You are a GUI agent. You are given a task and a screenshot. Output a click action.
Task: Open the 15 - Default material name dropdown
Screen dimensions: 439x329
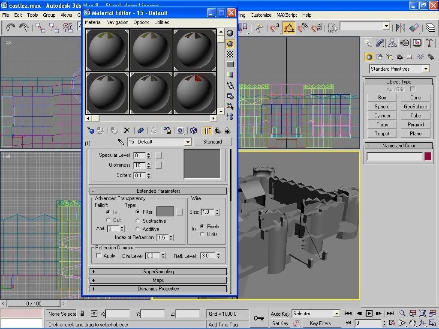(x=187, y=142)
